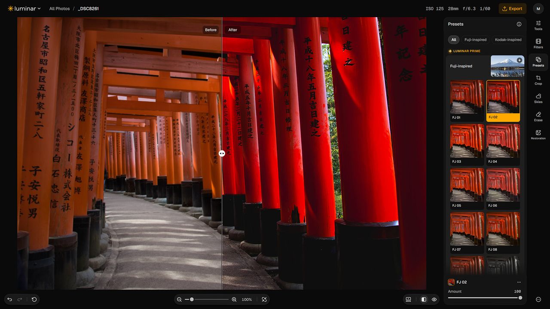Open the Tools panel

[538, 25]
